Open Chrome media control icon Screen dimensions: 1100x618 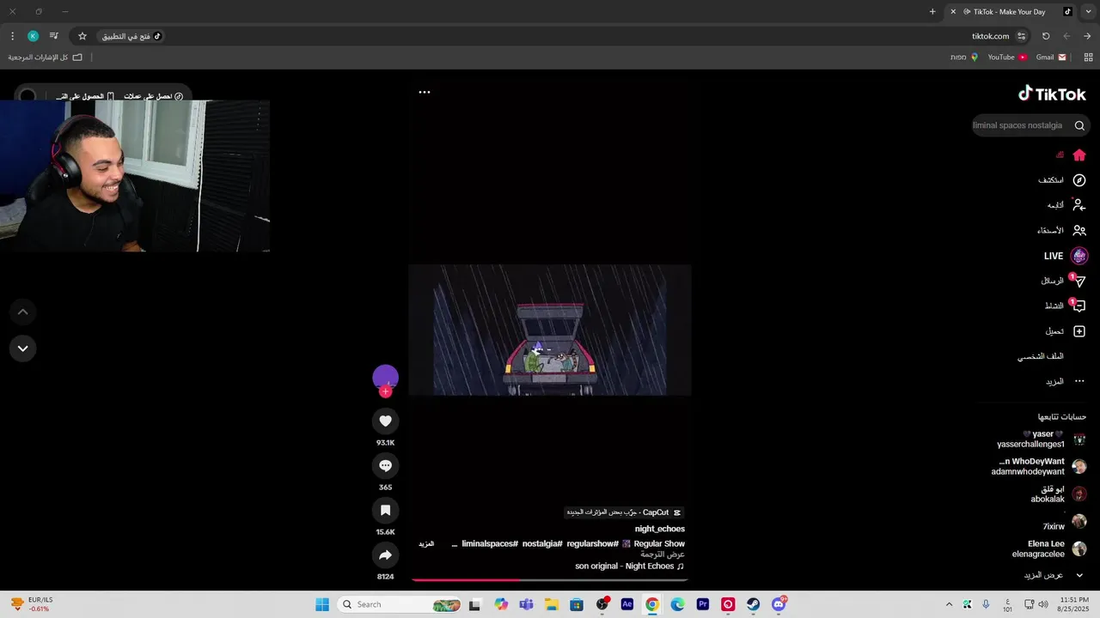coord(53,36)
